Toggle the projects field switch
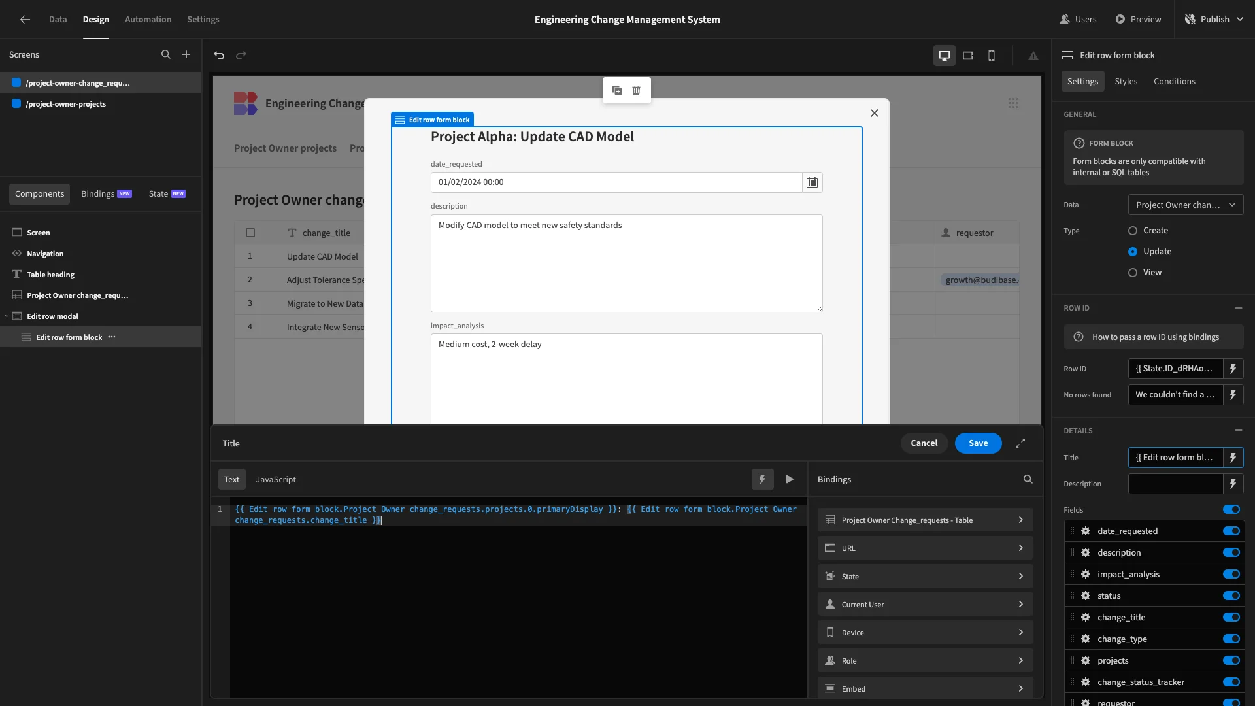 tap(1231, 660)
